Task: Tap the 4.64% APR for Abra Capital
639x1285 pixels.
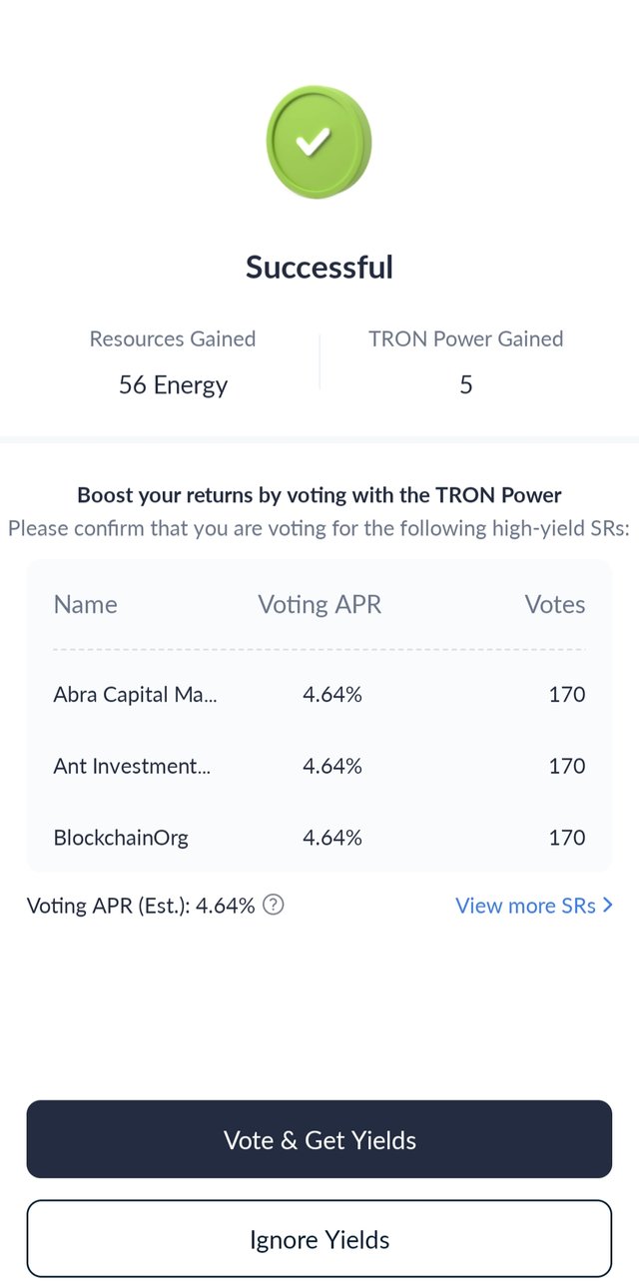Action: 332,694
